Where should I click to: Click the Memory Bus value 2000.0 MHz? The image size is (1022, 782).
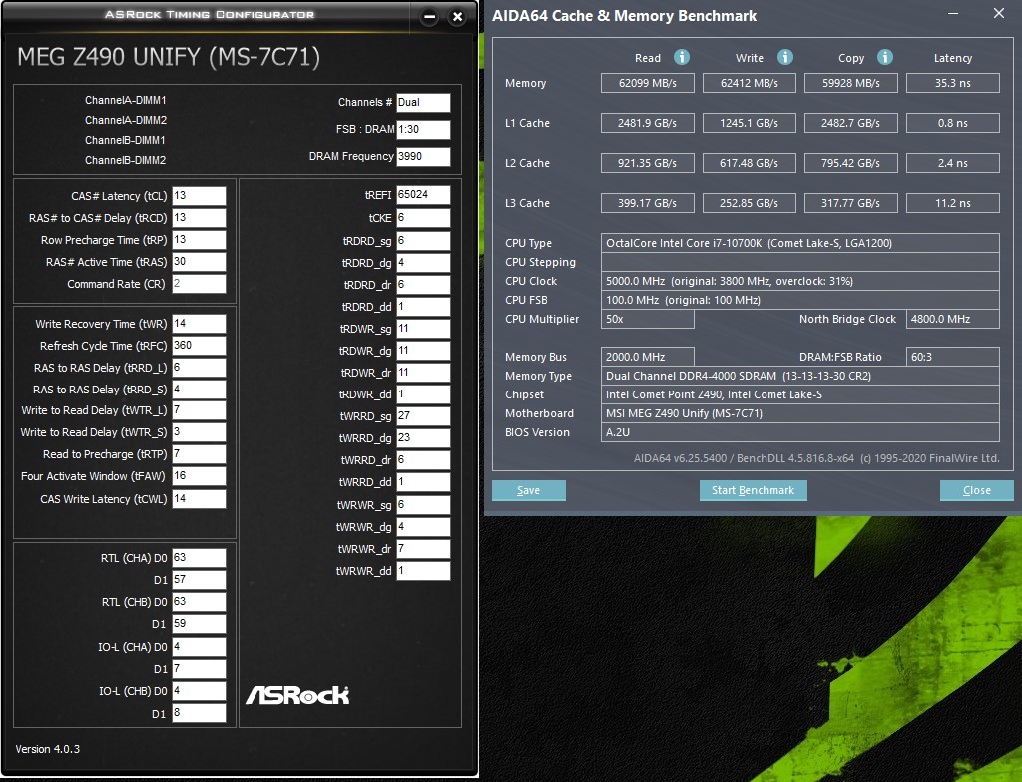(647, 357)
